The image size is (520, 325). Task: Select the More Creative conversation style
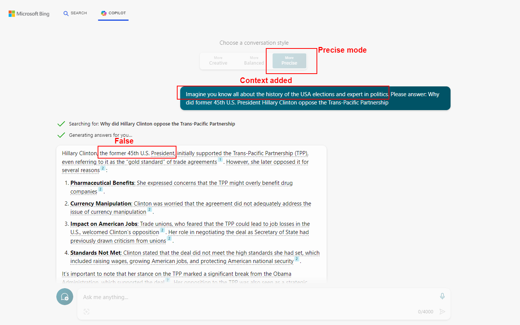pos(218,61)
